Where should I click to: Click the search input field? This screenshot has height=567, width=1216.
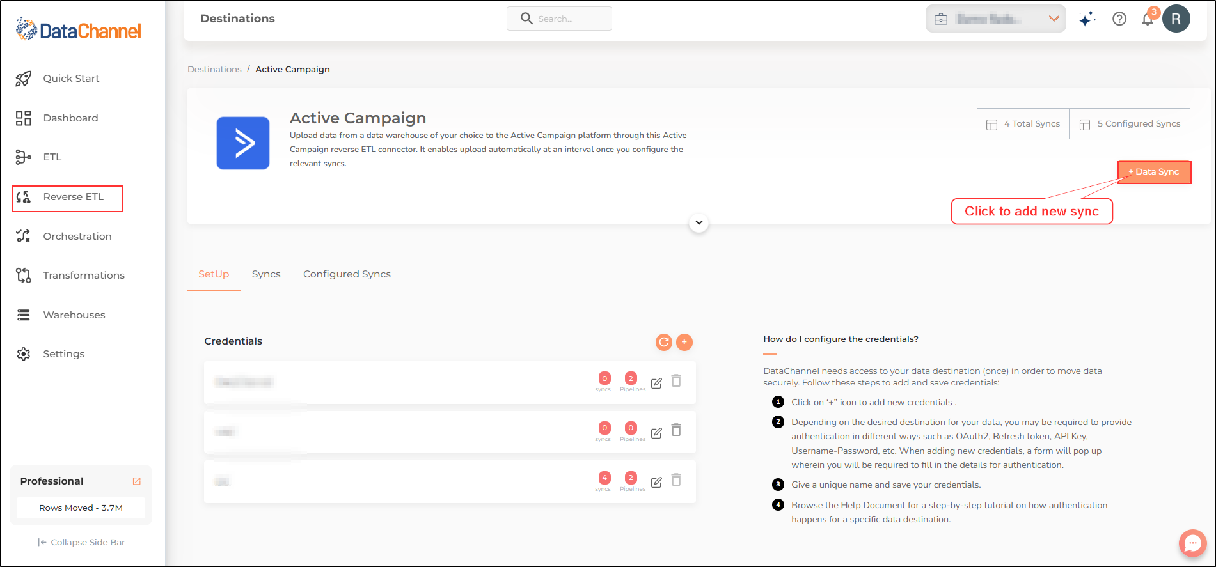pyautogui.click(x=559, y=19)
